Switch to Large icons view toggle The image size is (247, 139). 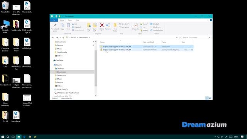coord(210,98)
